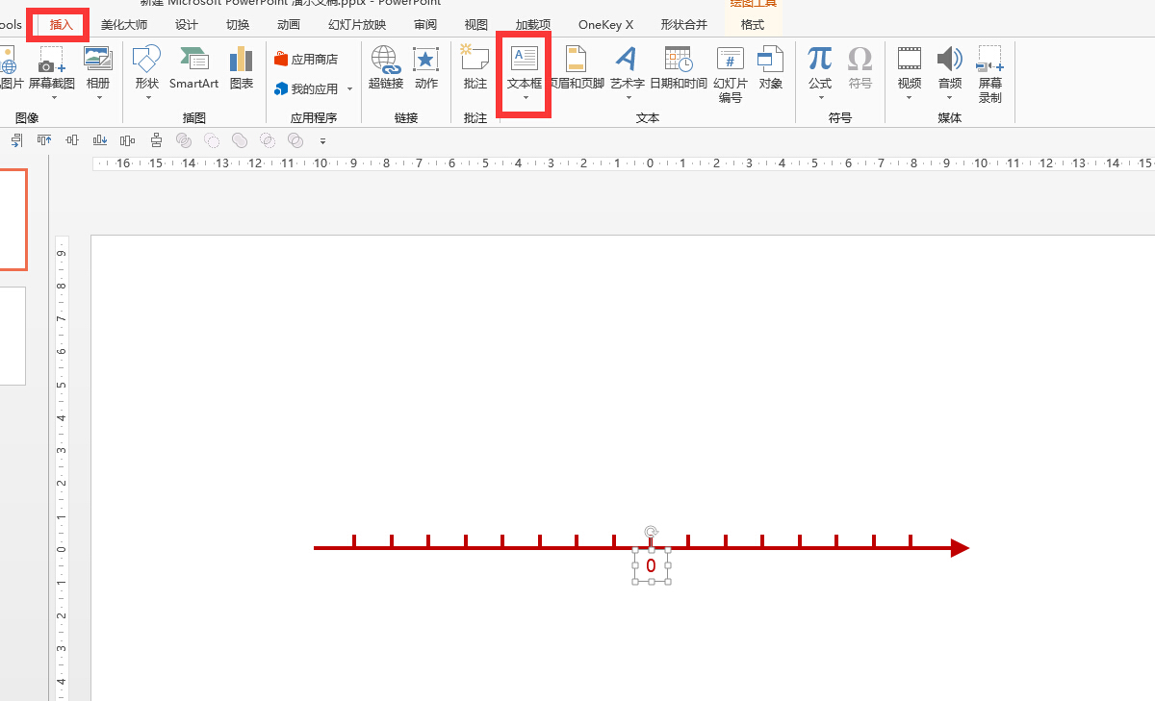The width and height of the screenshot is (1155, 701).
Task: Insert 幻灯片编号 slide number
Action: 731,74
